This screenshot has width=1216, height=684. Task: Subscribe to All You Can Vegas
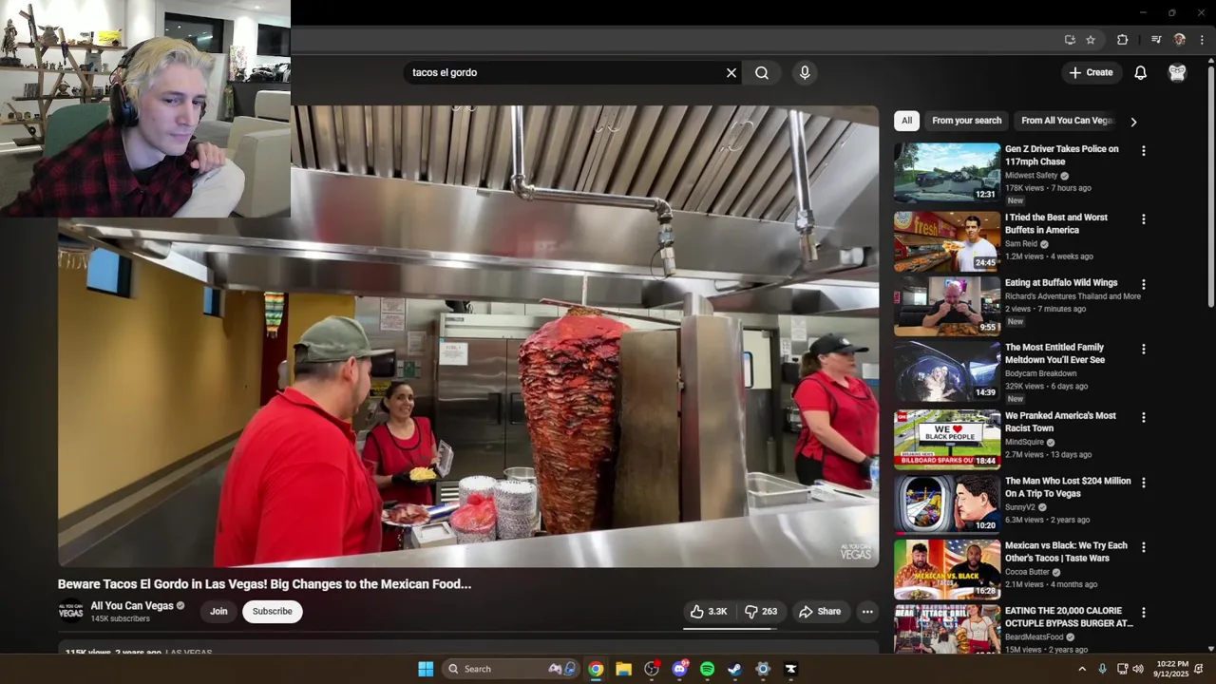(x=273, y=612)
